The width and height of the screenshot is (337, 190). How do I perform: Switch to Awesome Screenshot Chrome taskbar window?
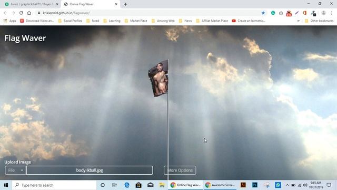[220, 185]
